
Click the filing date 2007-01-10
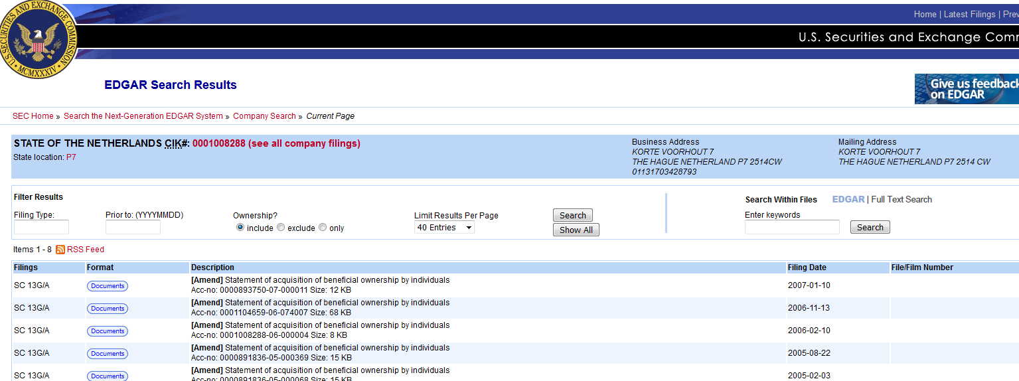[x=809, y=285]
